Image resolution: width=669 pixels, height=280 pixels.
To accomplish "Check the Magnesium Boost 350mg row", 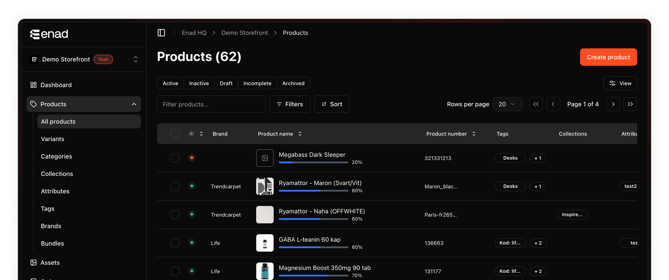I will [175, 271].
